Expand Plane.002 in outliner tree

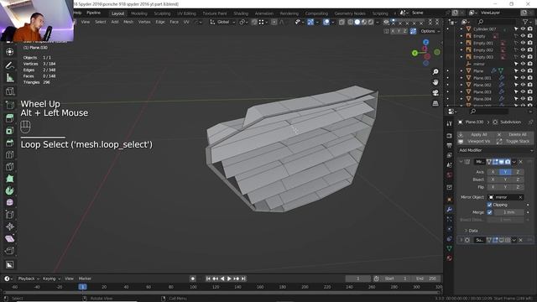pyautogui.click(x=461, y=85)
